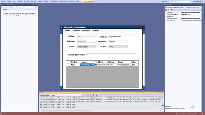Click the Salida vertical scrollbar thumb

click(x=163, y=104)
